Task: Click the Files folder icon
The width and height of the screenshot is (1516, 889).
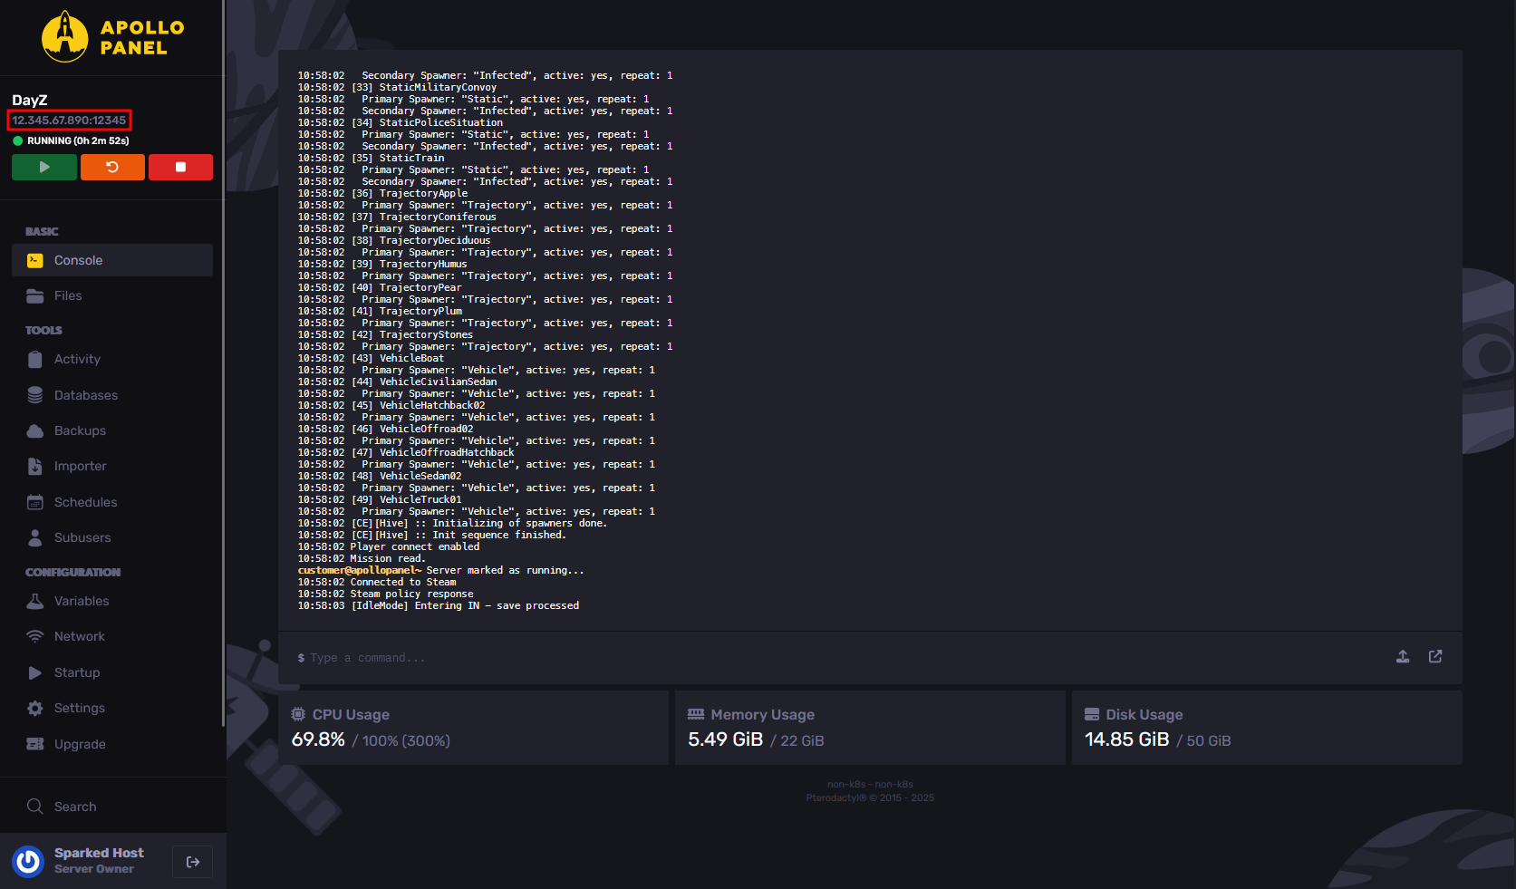Action: pos(35,295)
